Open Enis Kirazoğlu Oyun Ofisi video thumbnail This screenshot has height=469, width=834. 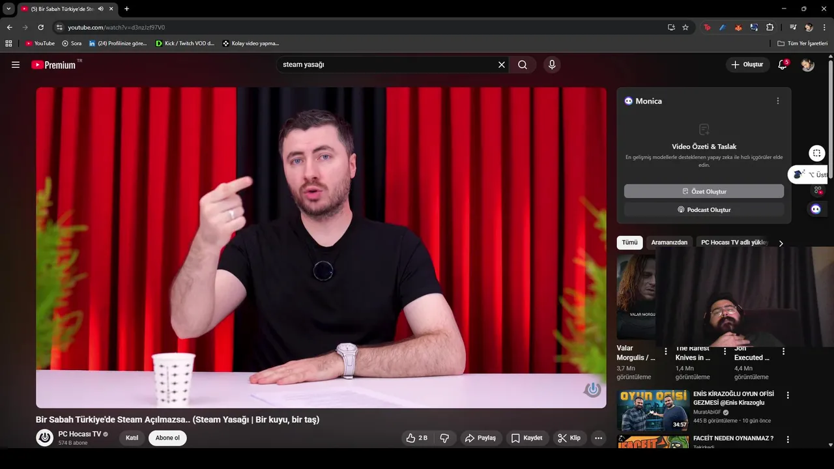tap(653, 410)
